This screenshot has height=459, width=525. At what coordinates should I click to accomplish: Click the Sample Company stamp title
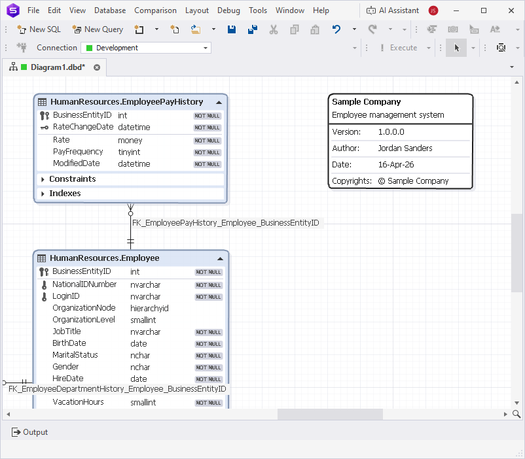(x=367, y=102)
